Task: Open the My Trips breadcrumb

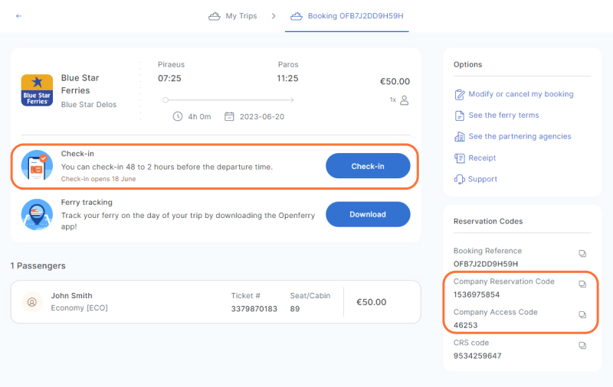Action: (233, 16)
